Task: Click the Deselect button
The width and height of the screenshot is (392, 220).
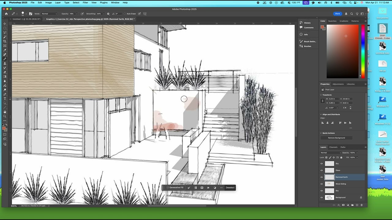Action: [x=230, y=188]
